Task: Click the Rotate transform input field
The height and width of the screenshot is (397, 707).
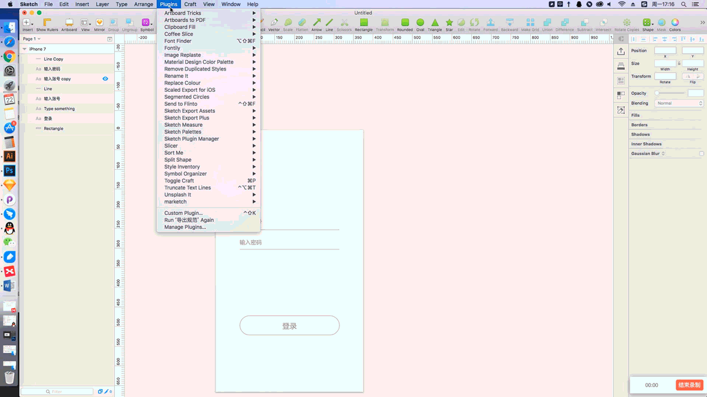Action: point(665,77)
